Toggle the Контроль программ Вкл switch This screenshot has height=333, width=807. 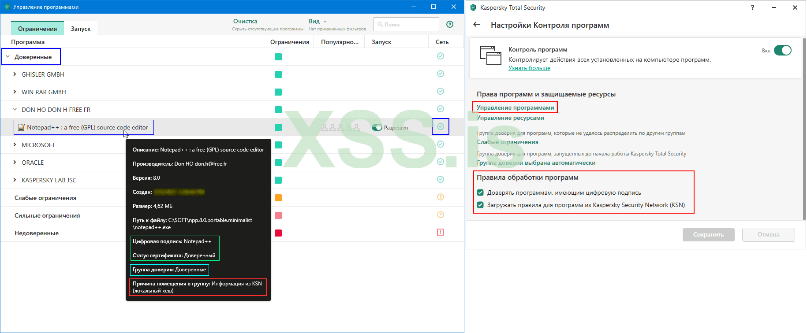(x=783, y=50)
